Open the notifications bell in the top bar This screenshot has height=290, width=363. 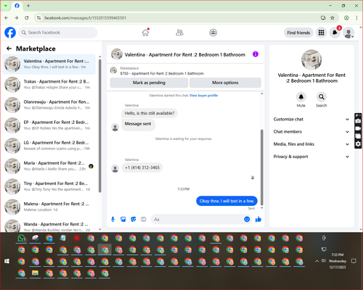pos(335,33)
